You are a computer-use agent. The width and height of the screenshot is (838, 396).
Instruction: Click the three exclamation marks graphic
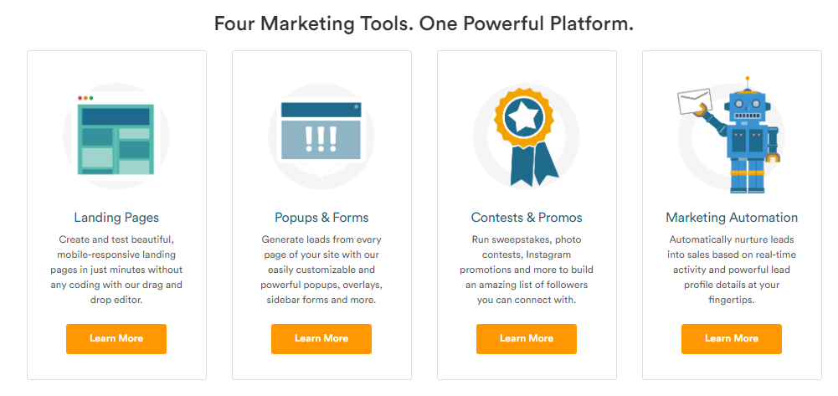pyautogui.click(x=321, y=138)
